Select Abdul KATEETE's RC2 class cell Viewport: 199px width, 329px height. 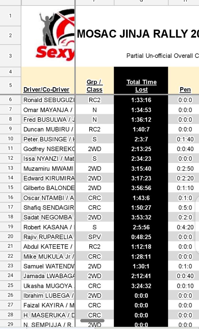tap(94, 246)
